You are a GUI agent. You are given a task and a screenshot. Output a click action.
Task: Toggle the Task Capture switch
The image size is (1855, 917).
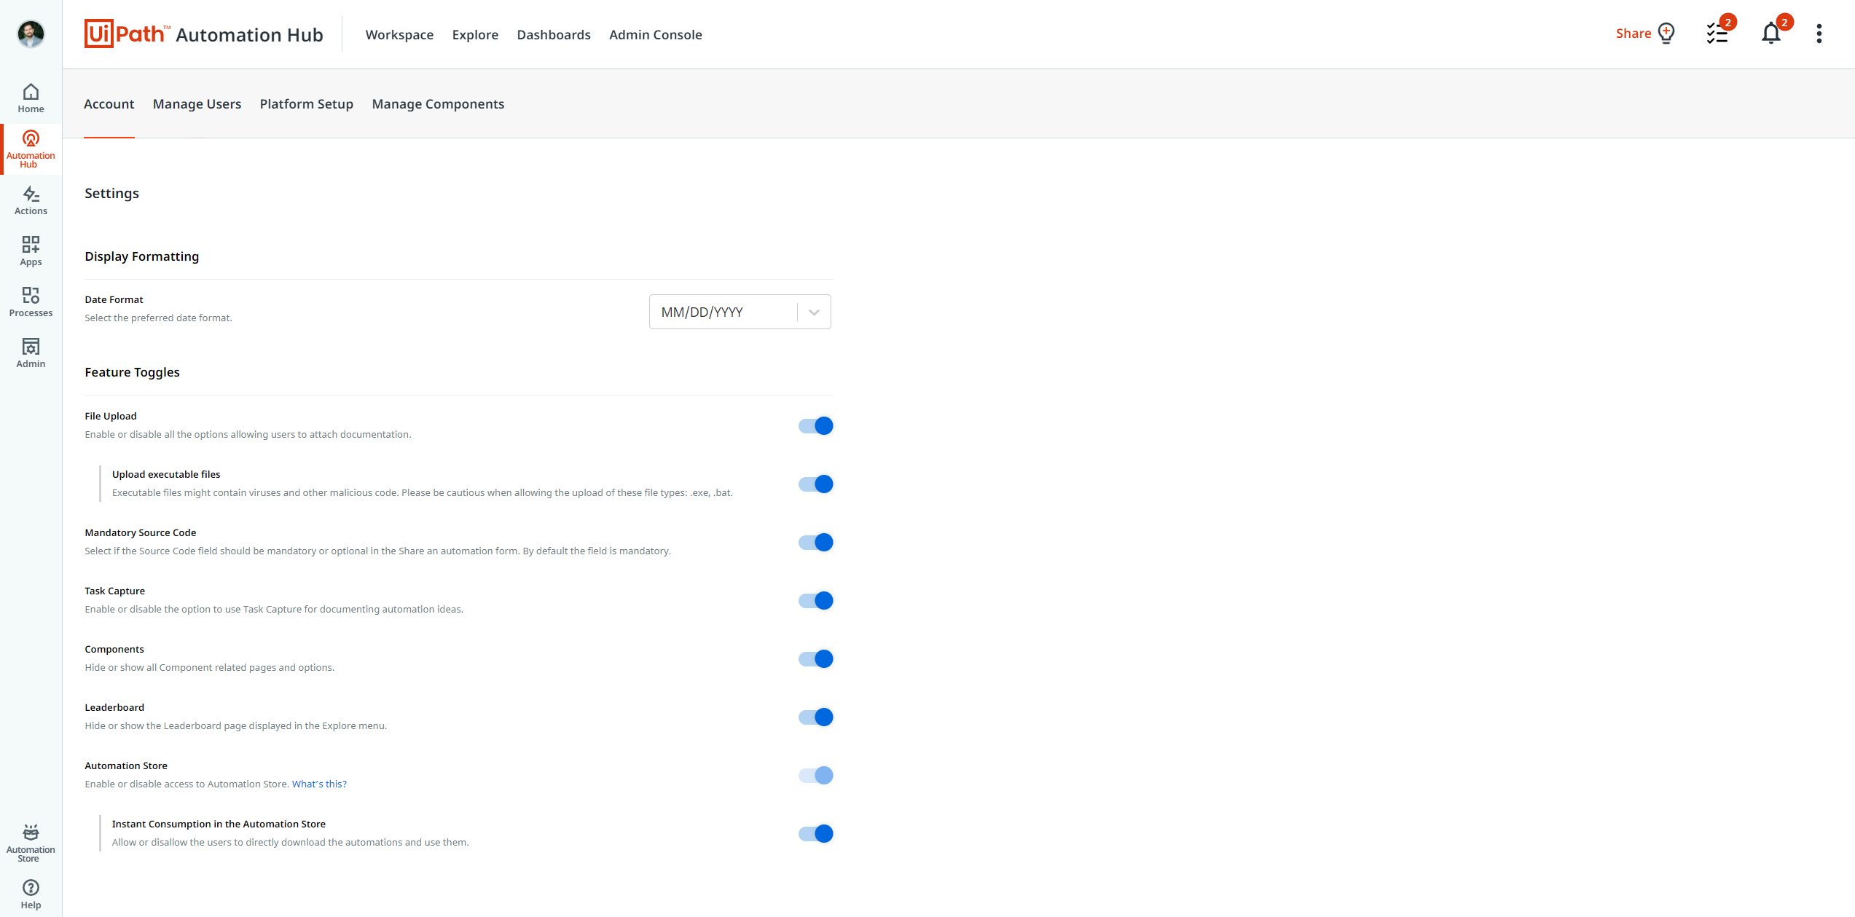point(815,601)
